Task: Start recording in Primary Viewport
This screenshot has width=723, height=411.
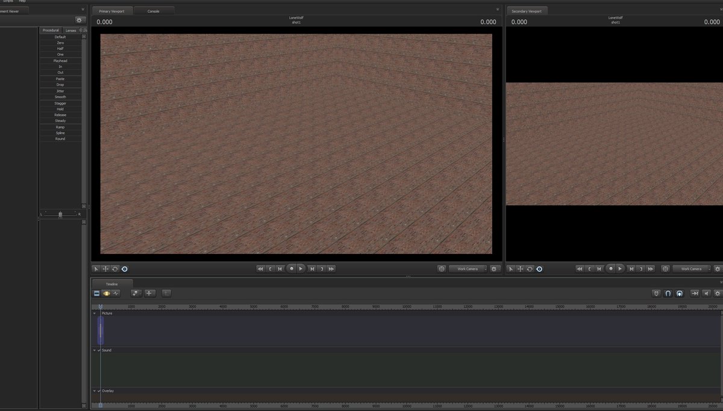Action: pyautogui.click(x=292, y=269)
